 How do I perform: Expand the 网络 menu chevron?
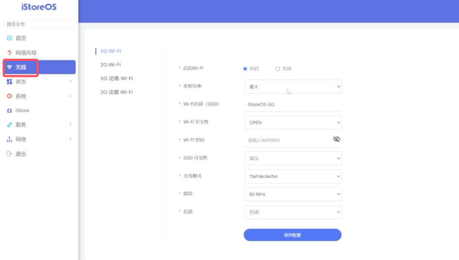point(70,139)
